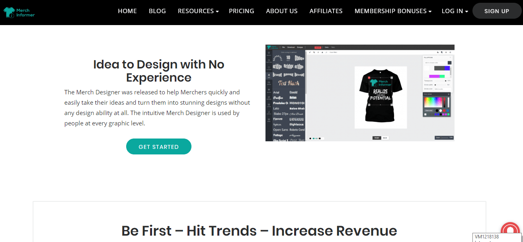Go to the HOME page

click(127, 11)
